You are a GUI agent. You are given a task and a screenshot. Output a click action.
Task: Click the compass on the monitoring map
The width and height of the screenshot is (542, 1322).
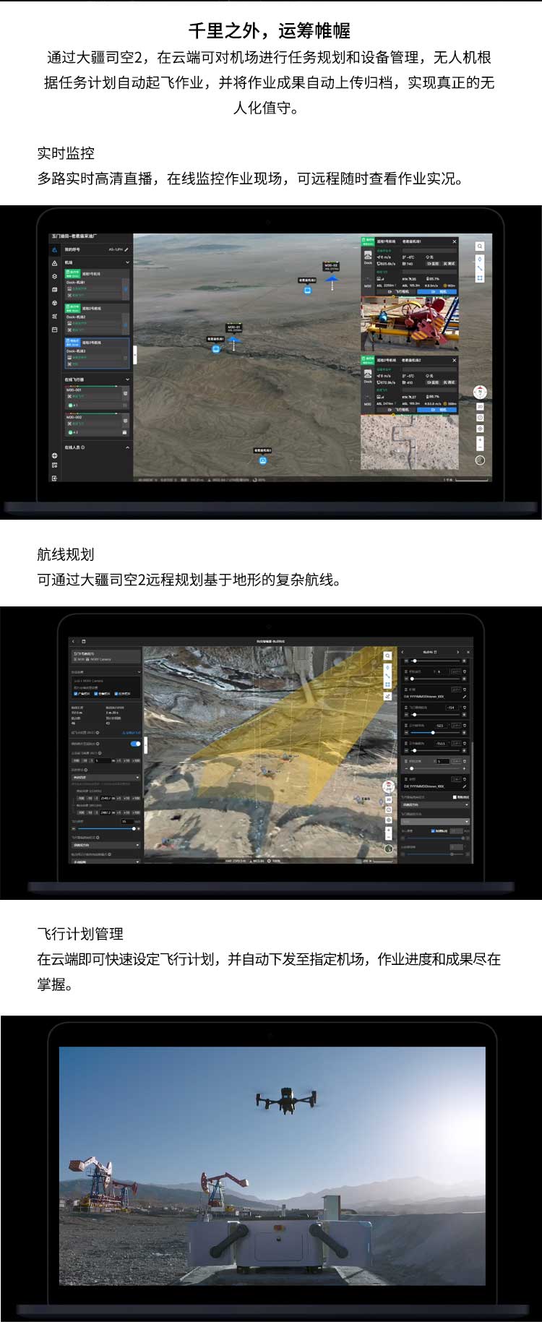(x=480, y=392)
